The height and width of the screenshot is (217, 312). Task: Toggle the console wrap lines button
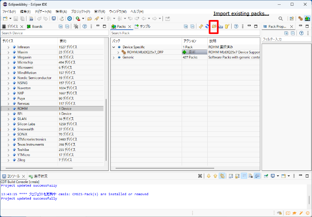[x=244, y=176]
